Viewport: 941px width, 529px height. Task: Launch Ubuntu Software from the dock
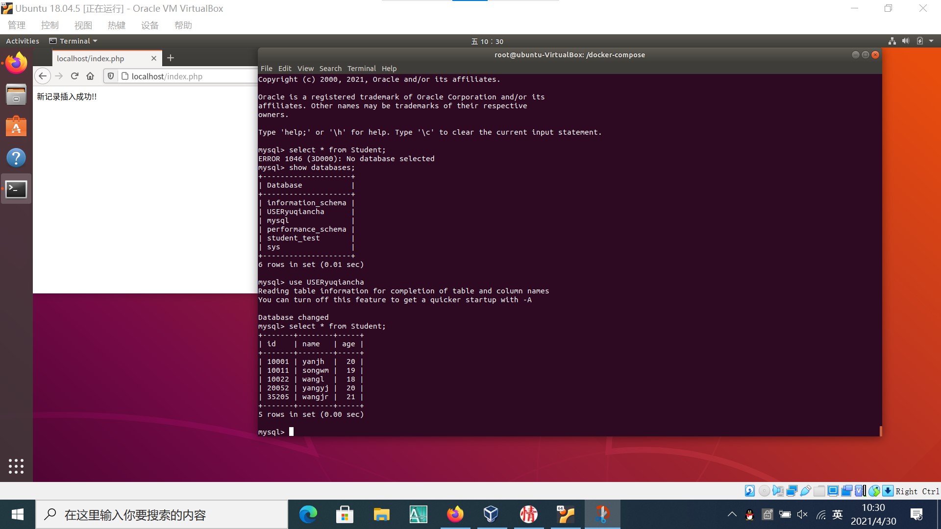click(16, 126)
